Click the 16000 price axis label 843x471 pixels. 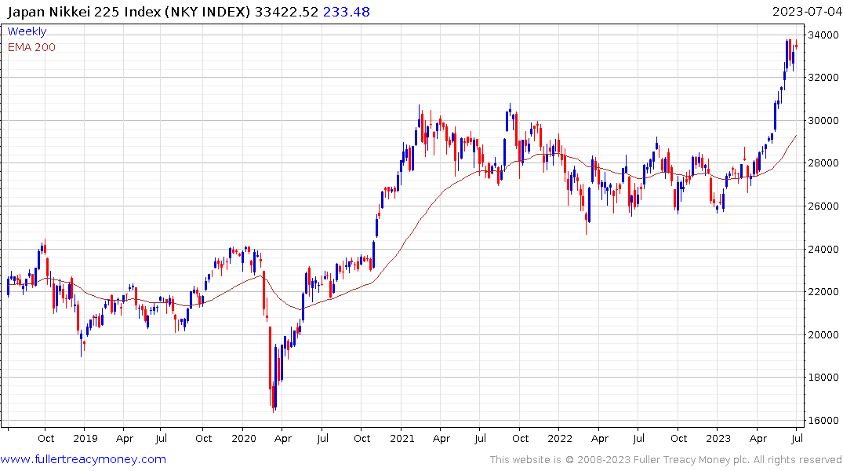click(x=823, y=421)
